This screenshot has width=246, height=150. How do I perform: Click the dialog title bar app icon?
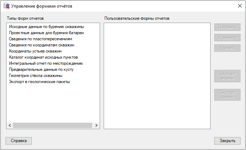click(6, 6)
